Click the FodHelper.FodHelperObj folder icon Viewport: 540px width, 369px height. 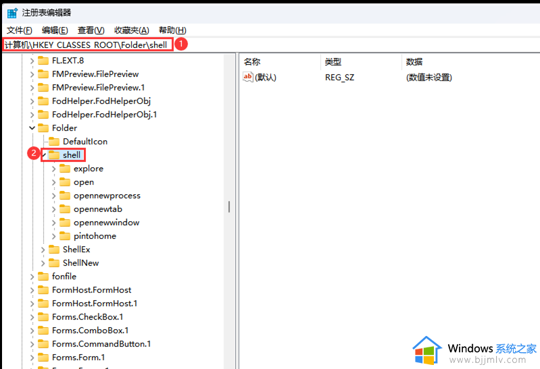click(x=43, y=101)
